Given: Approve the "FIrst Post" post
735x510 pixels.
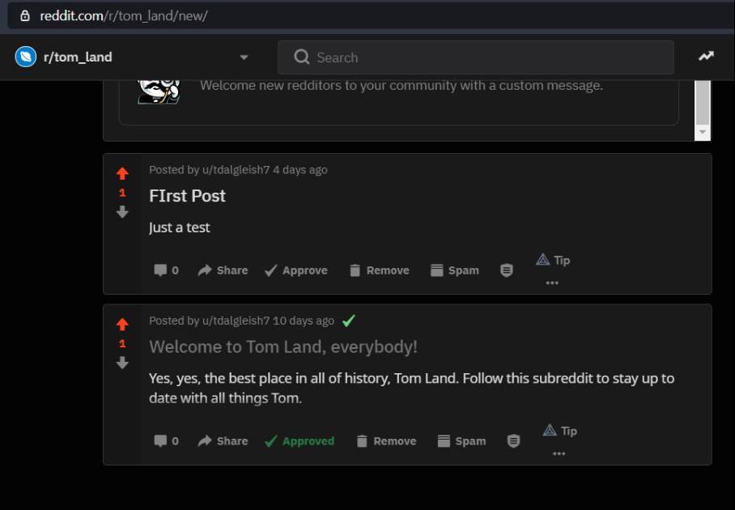Looking at the screenshot, I should [x=295, y=270].
